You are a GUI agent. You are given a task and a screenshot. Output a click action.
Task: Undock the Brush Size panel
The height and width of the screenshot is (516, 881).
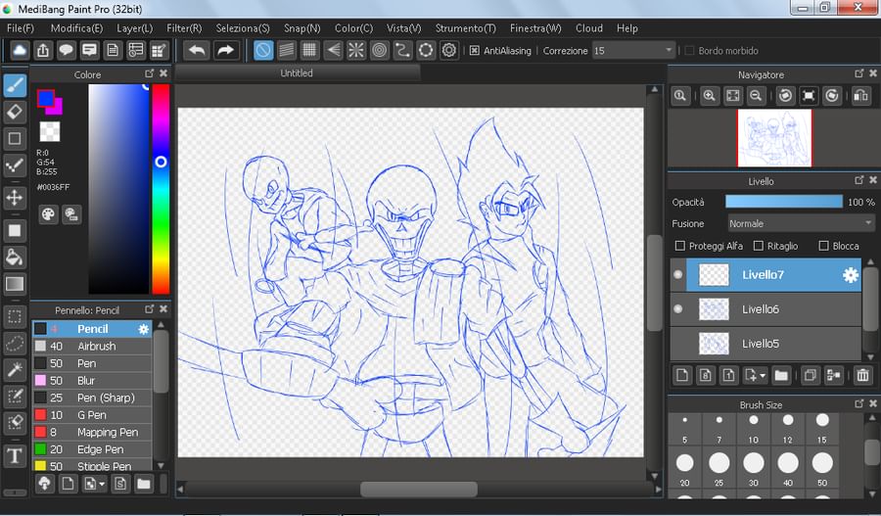tap(859, 403)
